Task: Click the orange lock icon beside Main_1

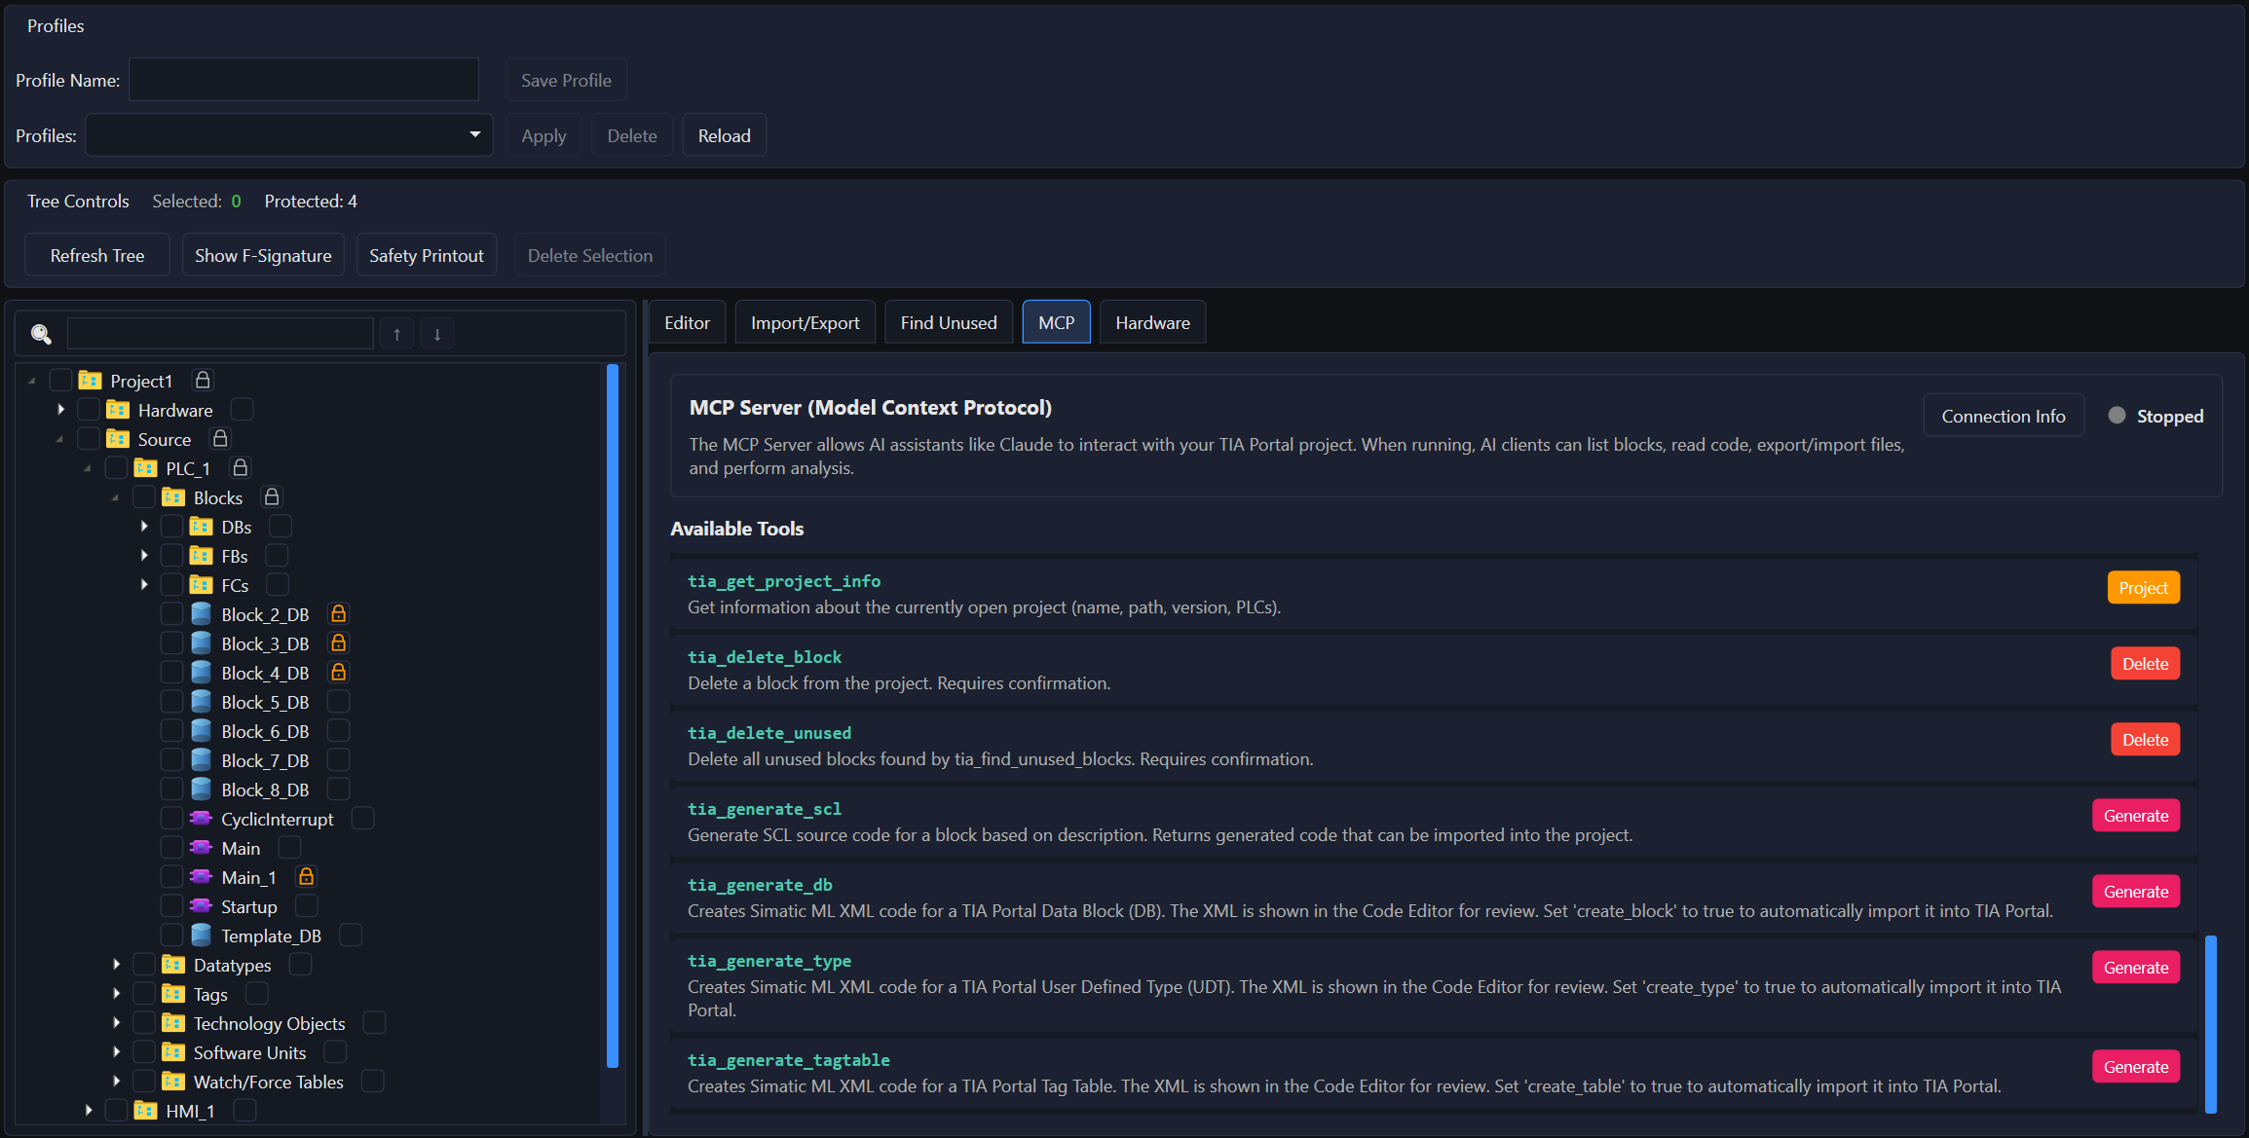Action: [x=306, y=877]
